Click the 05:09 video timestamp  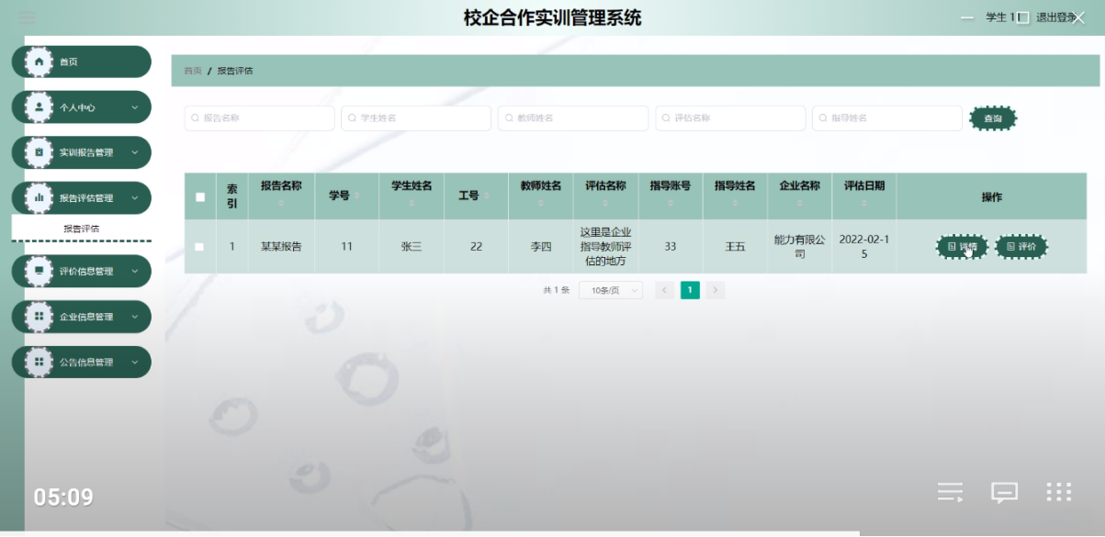(x=63, y=498)
